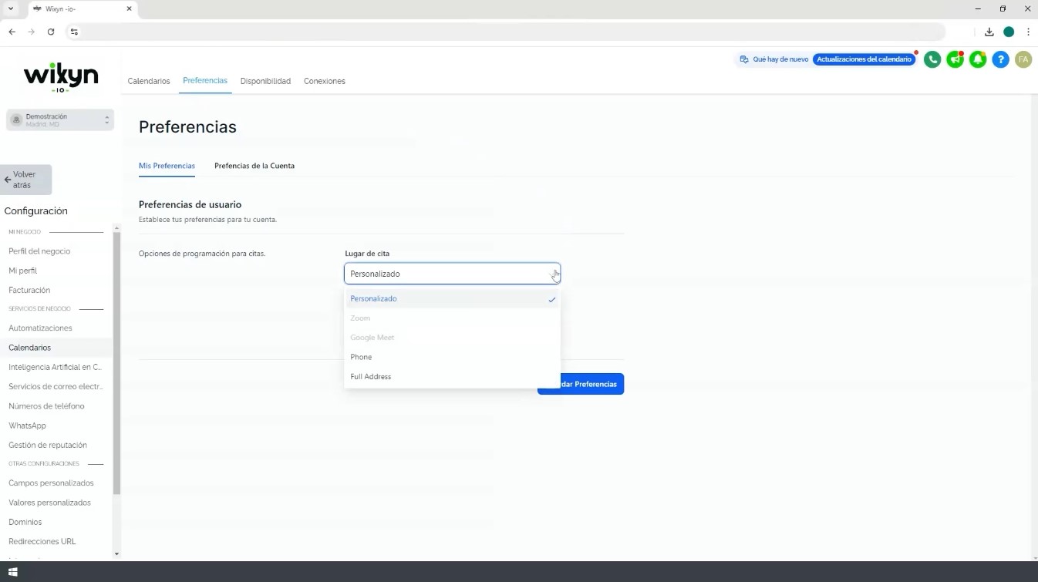
Task: Click the sidebar scrollbar up arrow
Action: [116, 227]
